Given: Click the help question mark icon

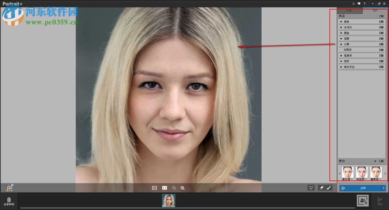Looking at the screenshot, I should [364, 4].
